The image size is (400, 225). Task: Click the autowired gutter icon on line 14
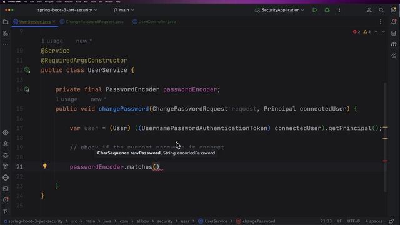pos(27,89)
